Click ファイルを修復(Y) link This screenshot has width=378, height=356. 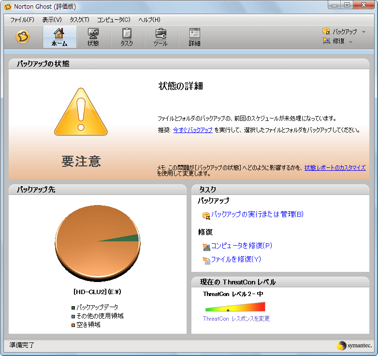click(x=236, y=259)
